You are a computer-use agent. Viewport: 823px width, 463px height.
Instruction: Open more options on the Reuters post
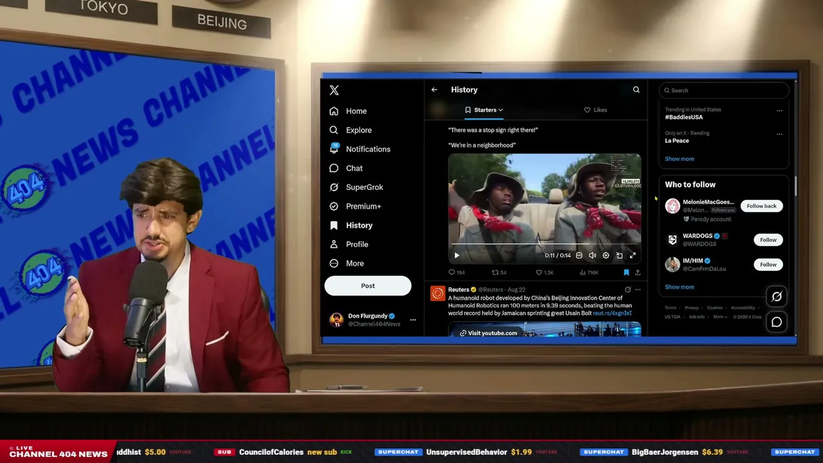[637, 289]
